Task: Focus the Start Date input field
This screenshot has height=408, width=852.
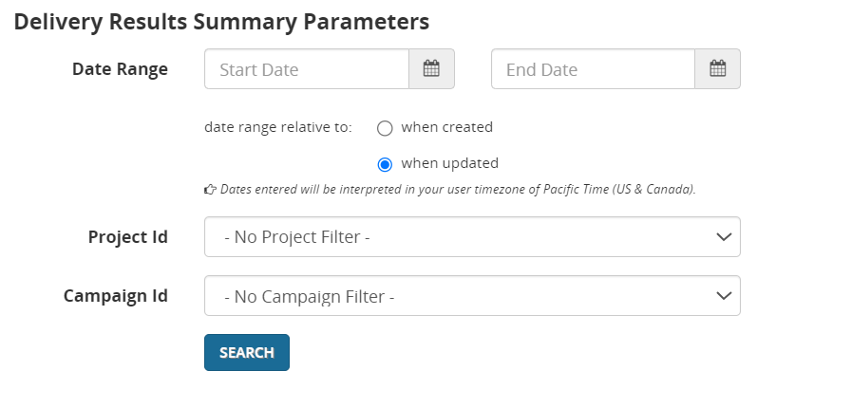Action: pyautogui.click(x=307, y=69)
